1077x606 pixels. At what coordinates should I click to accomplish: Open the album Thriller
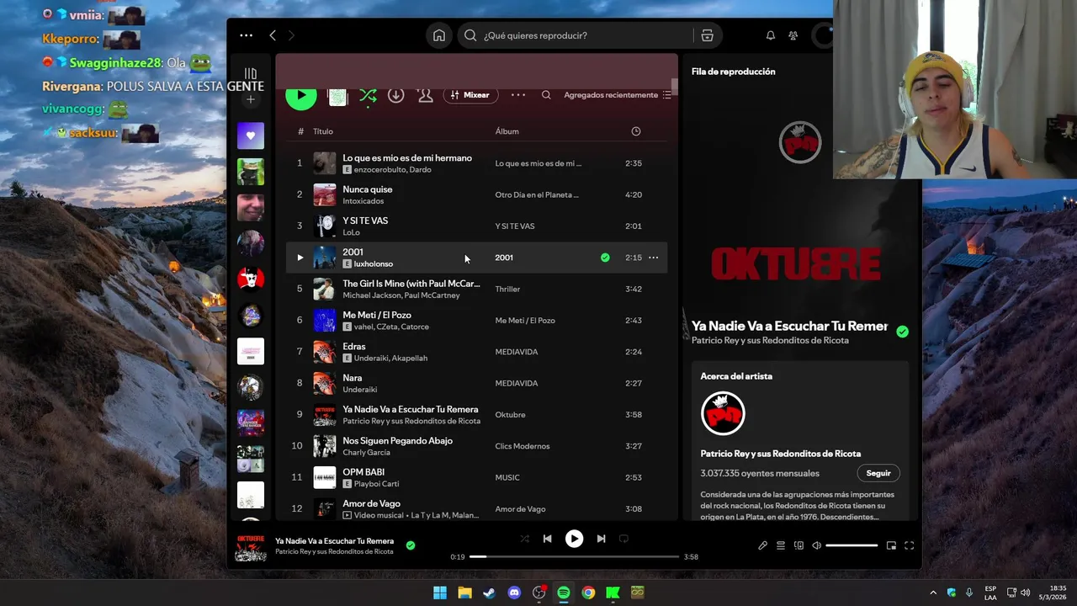pos(507,289)
